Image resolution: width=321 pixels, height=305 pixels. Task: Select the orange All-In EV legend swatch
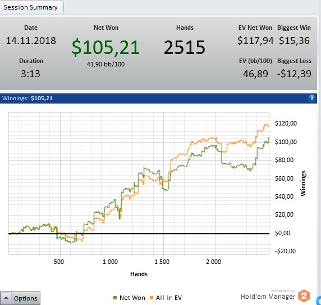tap(152, 298)
